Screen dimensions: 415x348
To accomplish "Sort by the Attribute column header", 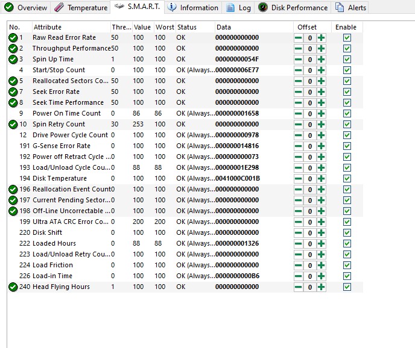I will [x=71, y=27].
